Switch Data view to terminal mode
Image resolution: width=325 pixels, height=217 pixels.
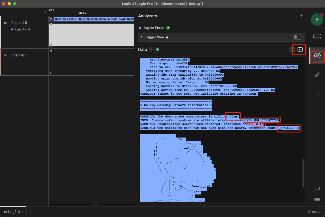pos(300,49)
